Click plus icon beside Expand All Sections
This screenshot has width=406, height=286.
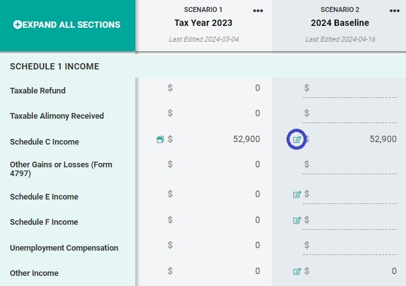point(17,25)
